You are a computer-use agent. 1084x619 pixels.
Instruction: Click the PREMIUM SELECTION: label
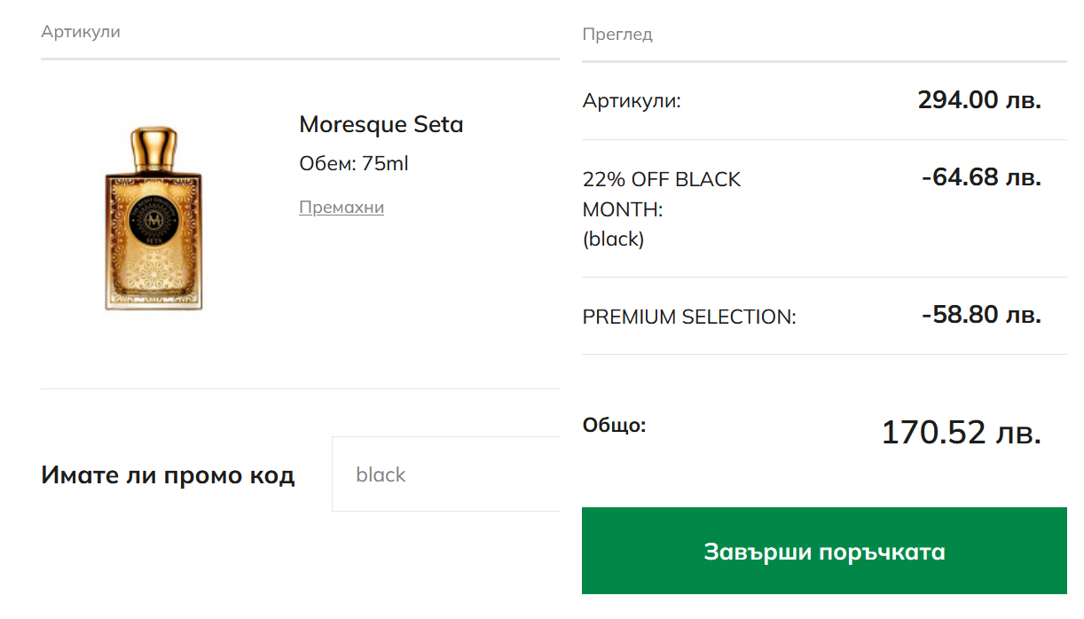[x=689, y=317]
